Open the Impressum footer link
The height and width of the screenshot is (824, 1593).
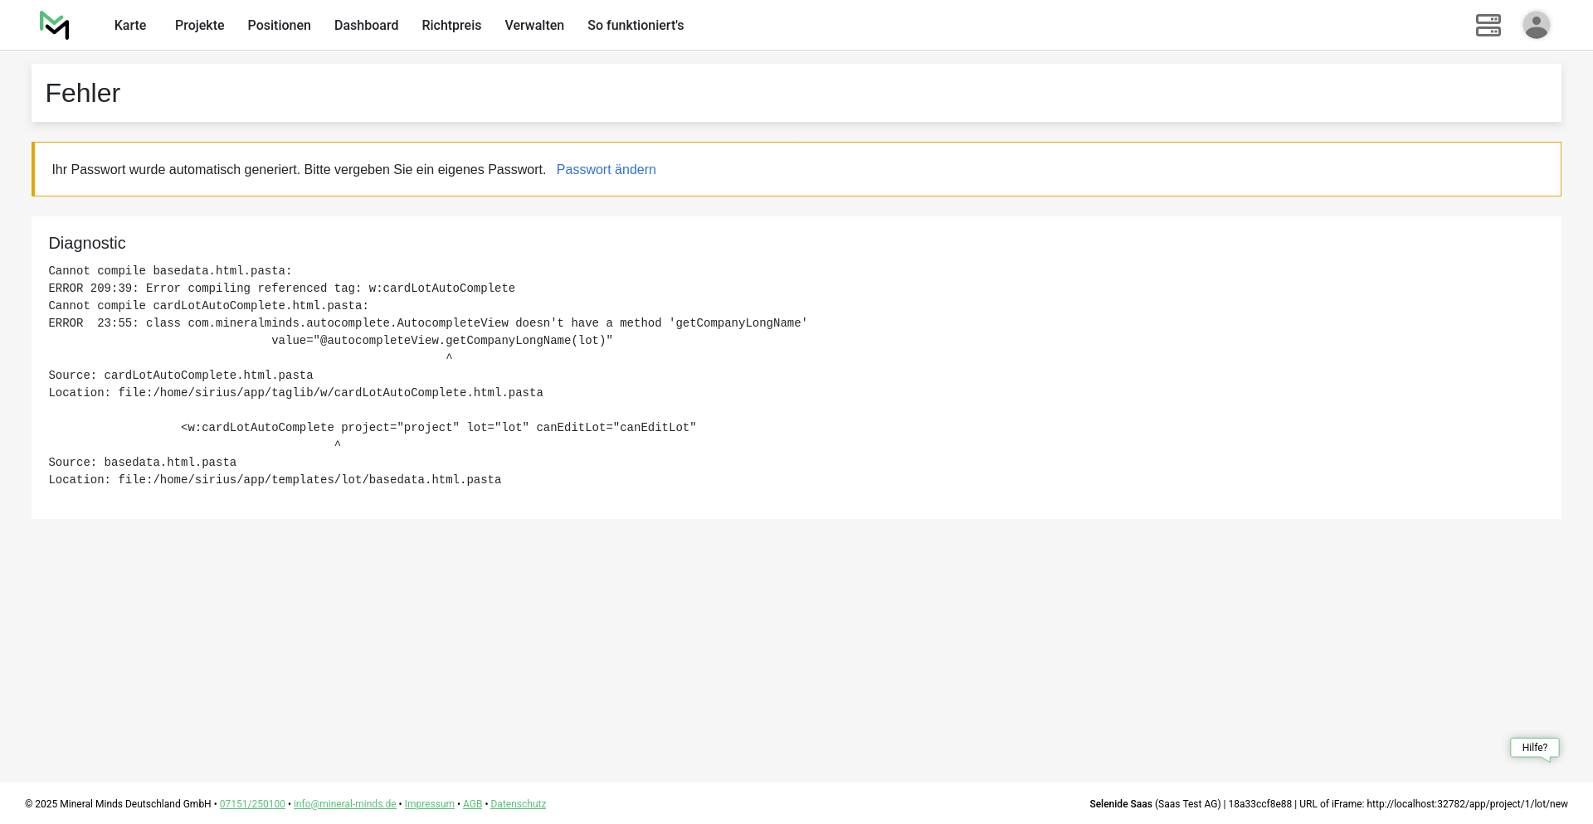pyautogui.click(x=429, y=804)
